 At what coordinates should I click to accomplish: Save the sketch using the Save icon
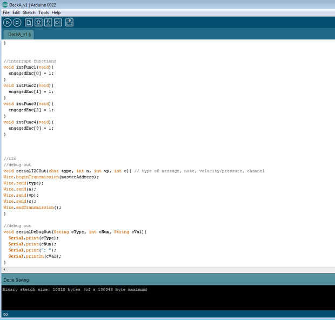tap(48, 22)
